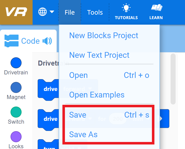Open the Tools menu

[x=95, y=12]
